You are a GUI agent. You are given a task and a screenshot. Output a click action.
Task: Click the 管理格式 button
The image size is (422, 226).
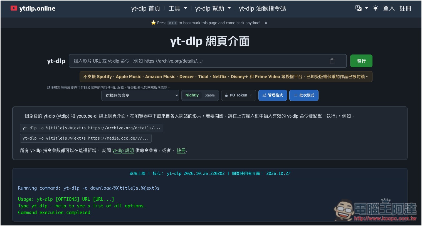point(273,95)
